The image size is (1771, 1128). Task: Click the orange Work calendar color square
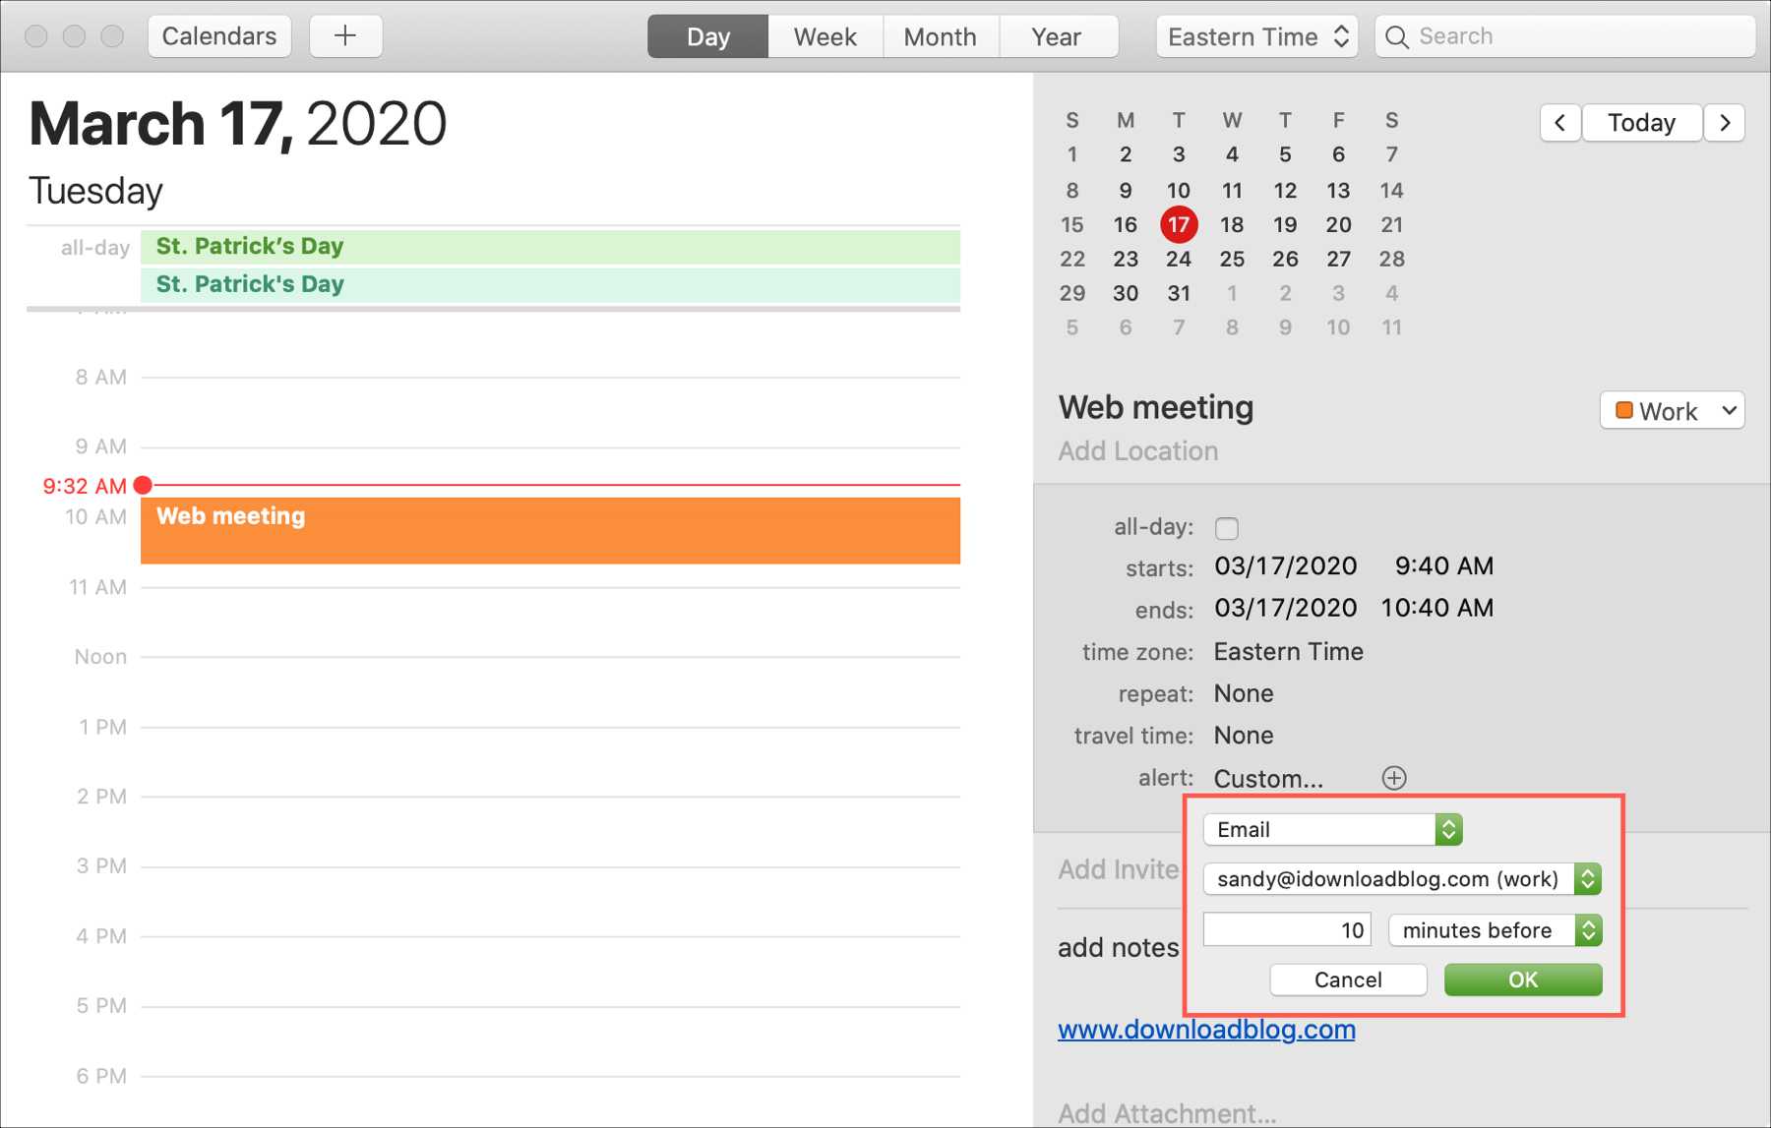(1624, 410)
